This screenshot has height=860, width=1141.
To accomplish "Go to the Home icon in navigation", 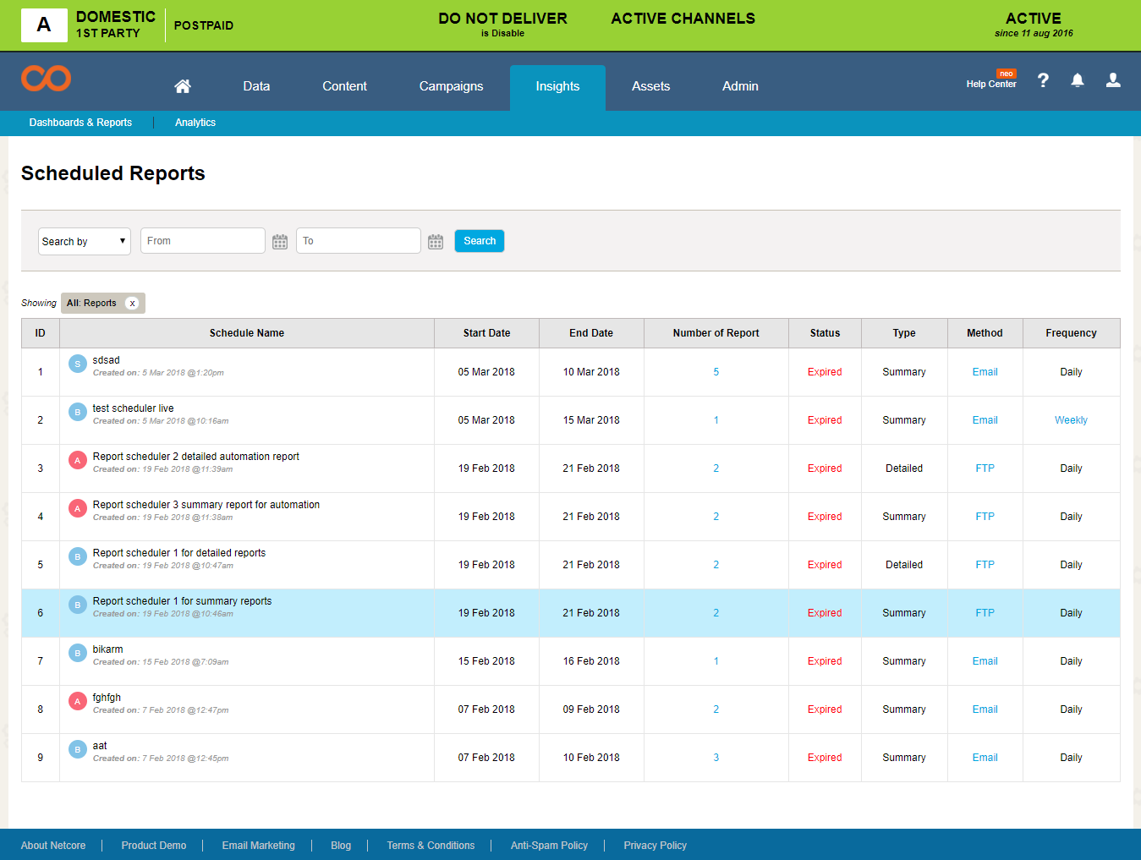I will coord(183,86).
